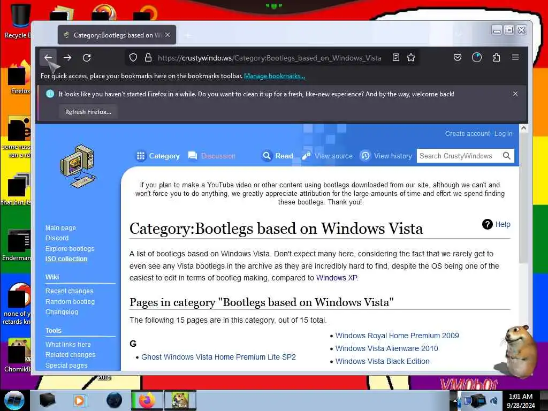Open the Discussion tab
548x411 pixels.
(x=212, y=156)
